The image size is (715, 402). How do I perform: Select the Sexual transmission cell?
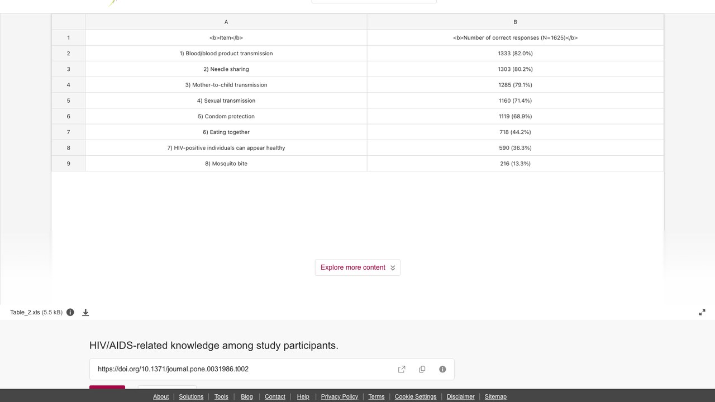(226, 100)
